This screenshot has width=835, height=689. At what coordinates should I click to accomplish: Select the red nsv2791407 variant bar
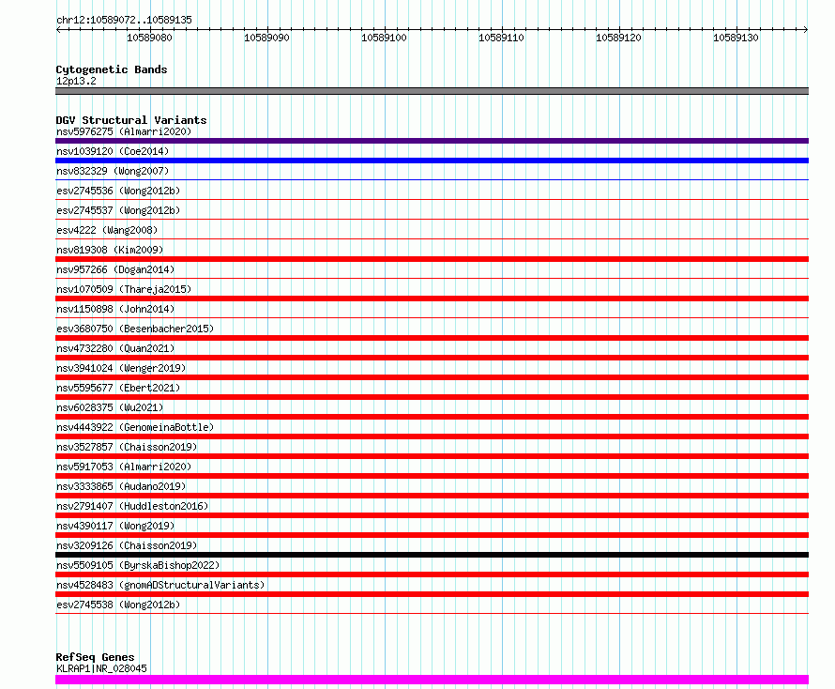point(432,516)
